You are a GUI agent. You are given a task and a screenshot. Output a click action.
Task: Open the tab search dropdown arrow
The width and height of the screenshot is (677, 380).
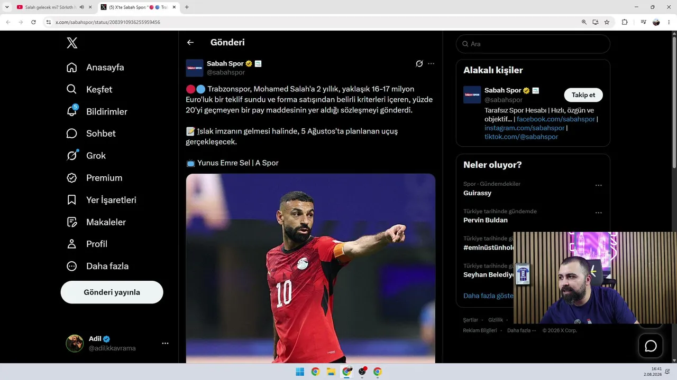click(x=7, y=7)
